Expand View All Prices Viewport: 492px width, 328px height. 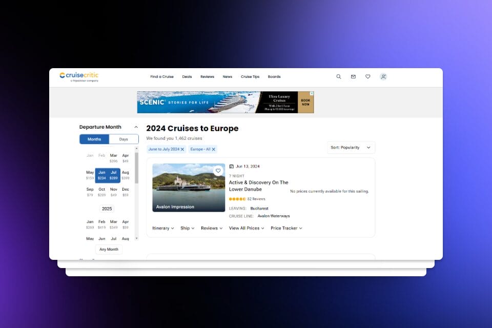pyautogui.click(x=247, y=228)
